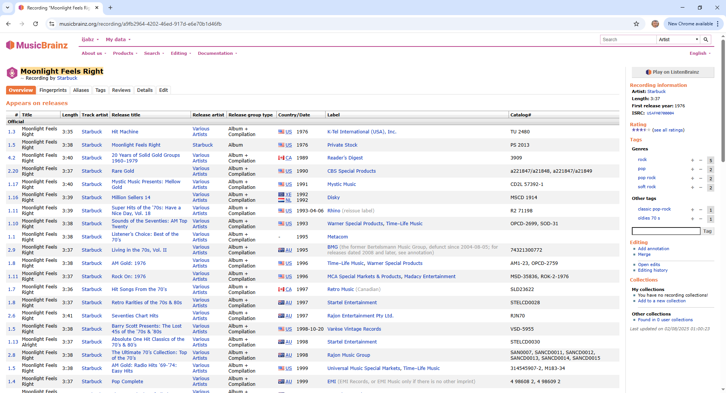The image size is (726, 393).
Task: Click the Tag submit button
Action: (707, 231)
